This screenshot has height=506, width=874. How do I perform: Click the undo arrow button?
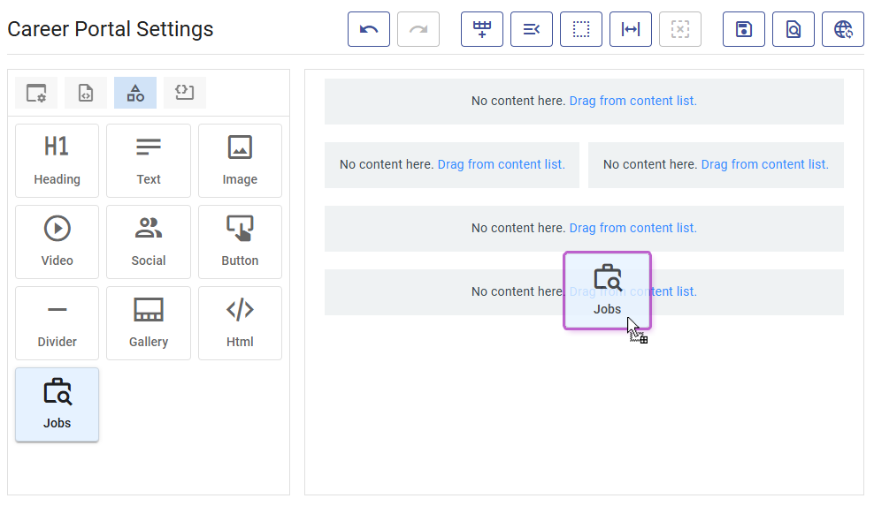coord(369,29)
